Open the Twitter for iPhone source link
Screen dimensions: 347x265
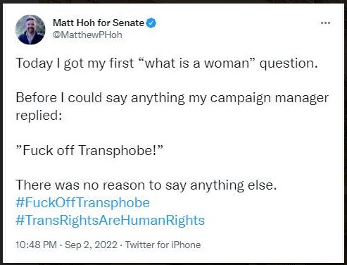(163, 245)
